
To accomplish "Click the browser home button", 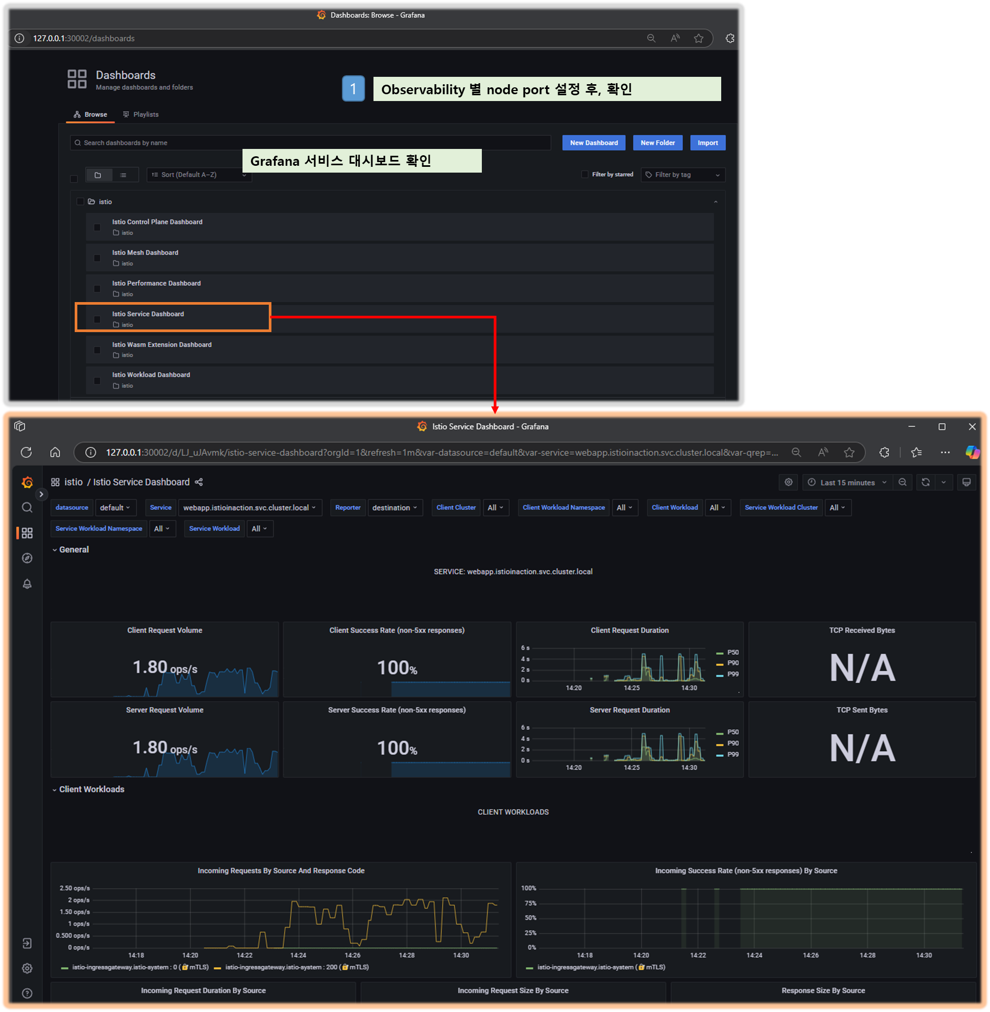I will pos(55,452).
